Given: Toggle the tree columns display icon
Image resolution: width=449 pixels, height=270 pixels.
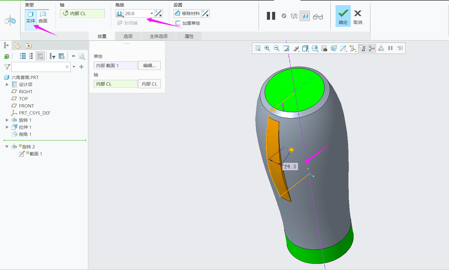Looking at the screenshot, I should (x=40, y=56).
